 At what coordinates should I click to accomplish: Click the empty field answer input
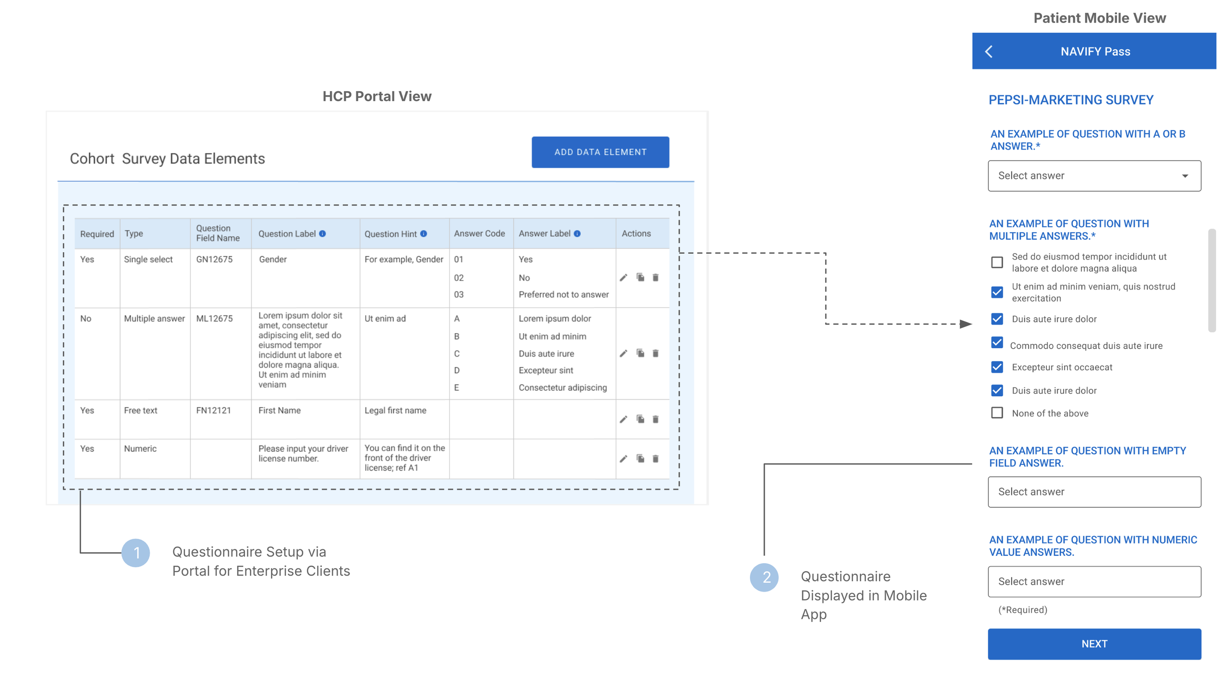coord(1094,492)
